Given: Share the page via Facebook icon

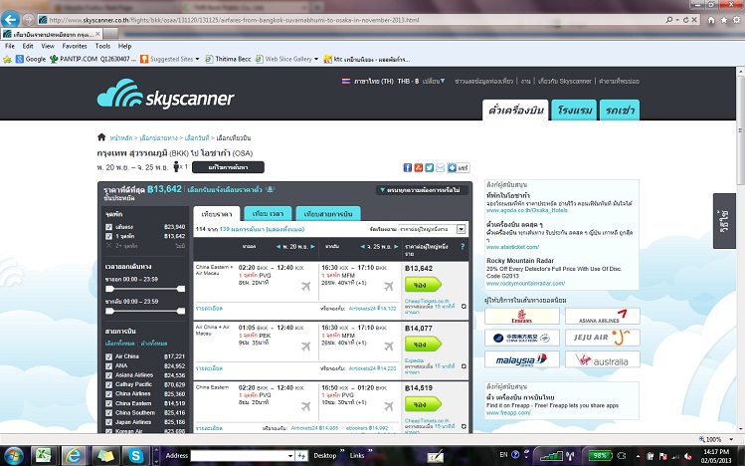Looking at the screenshot, I should tap(407, 167).
